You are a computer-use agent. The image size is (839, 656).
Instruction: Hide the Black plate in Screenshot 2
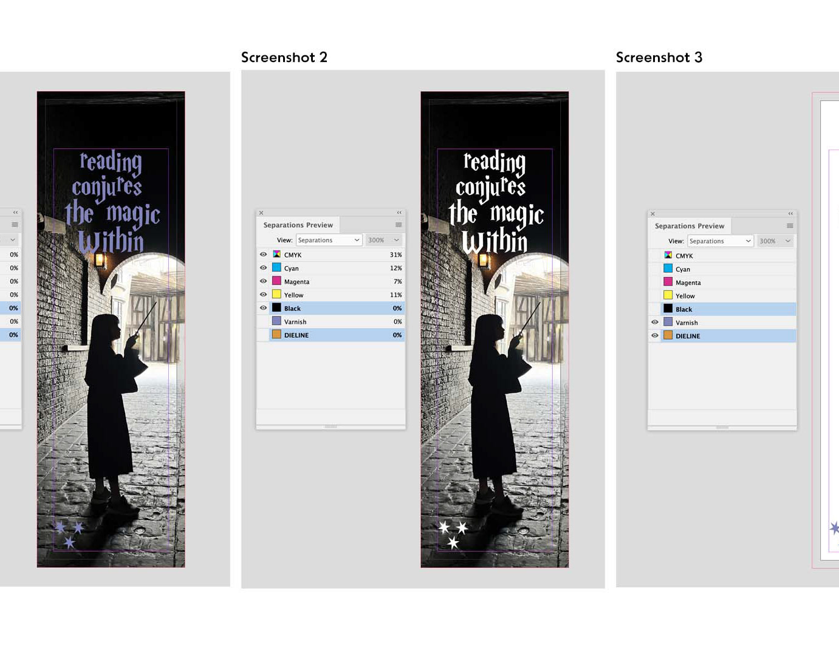coord(263,308)
